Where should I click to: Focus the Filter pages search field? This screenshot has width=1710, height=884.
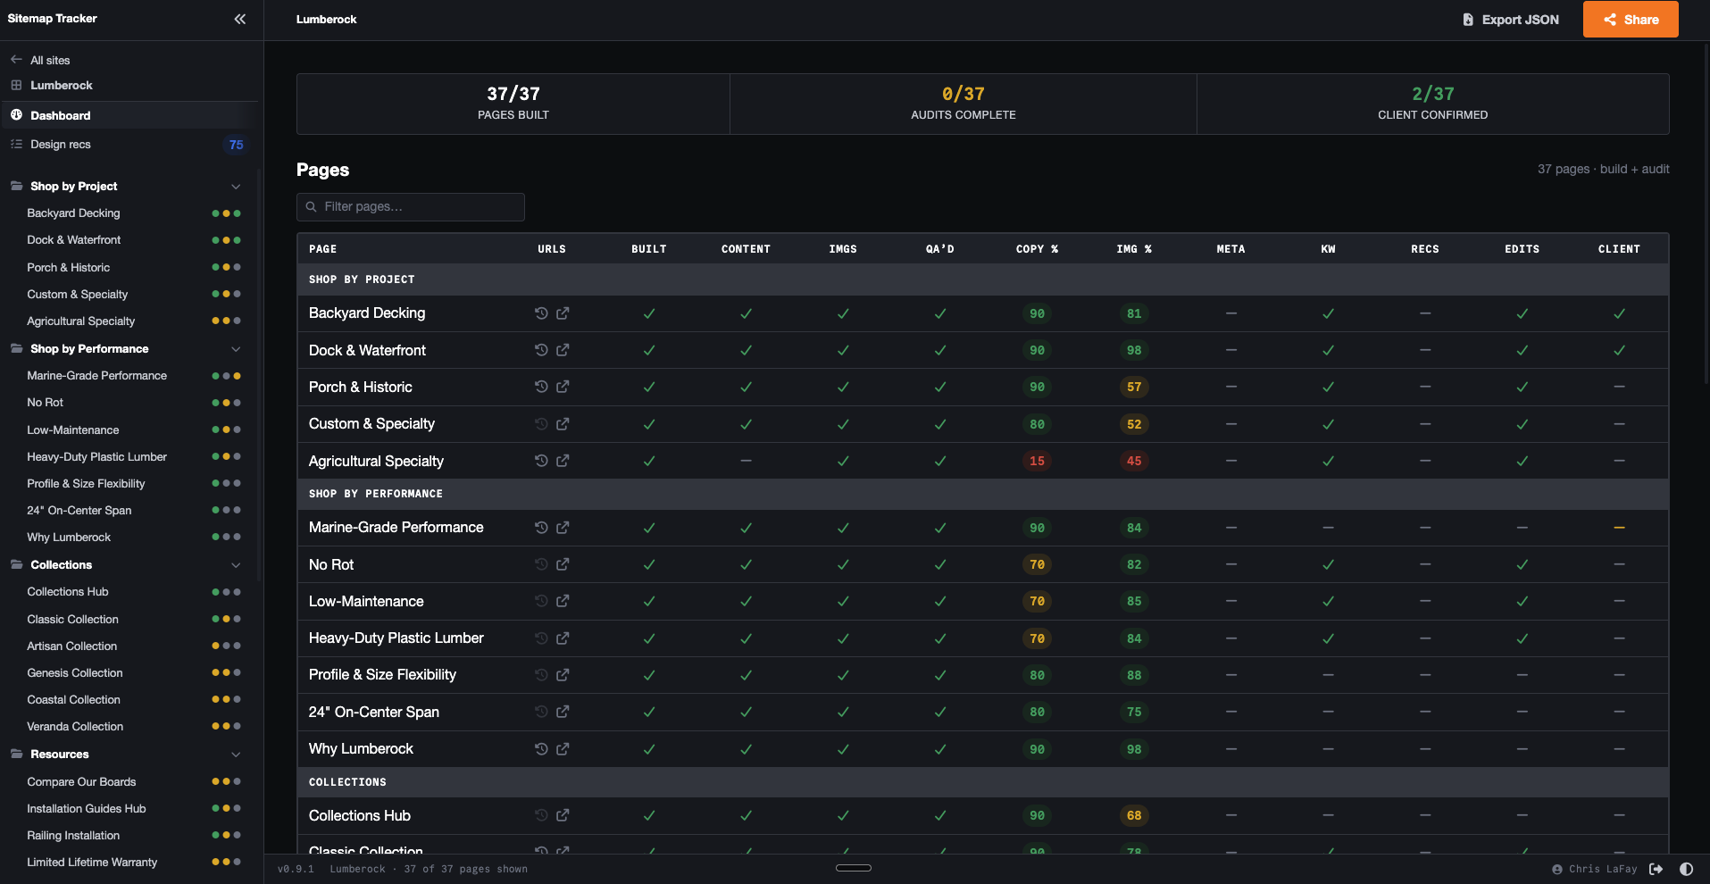[411, 206]
